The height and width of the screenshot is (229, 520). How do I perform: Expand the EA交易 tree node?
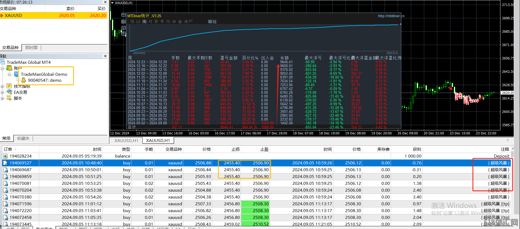click(2, 92)
